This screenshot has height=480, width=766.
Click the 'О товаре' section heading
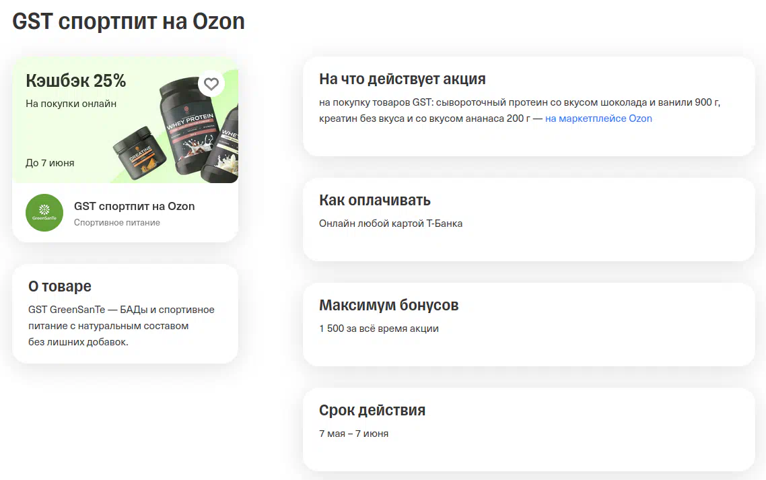click(59, 286)
